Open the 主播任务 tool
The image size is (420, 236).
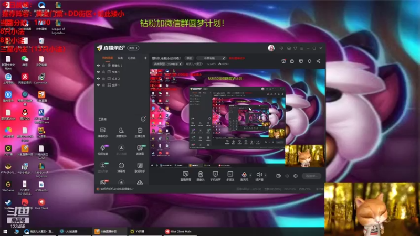(x=140, y=133)
